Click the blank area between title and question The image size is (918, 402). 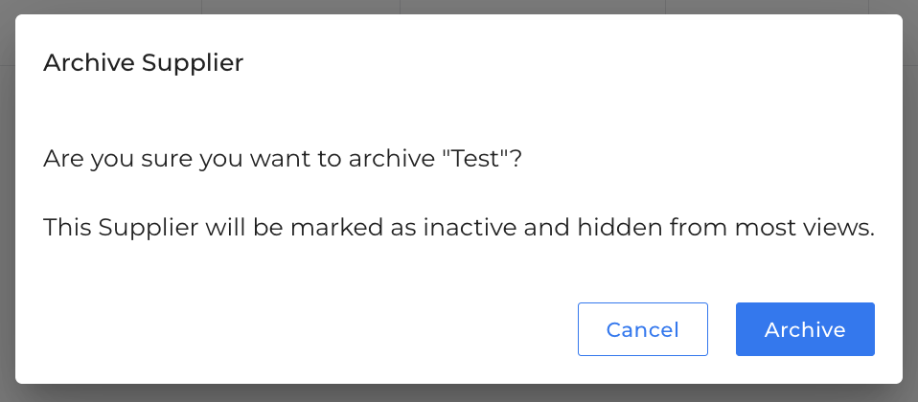(459, 111)
